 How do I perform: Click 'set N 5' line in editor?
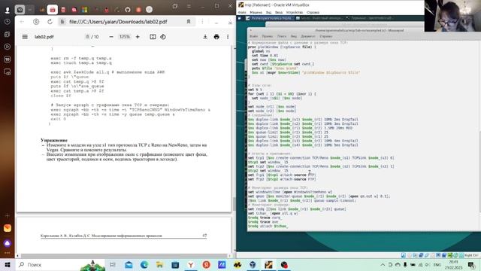tap(256, 90)
